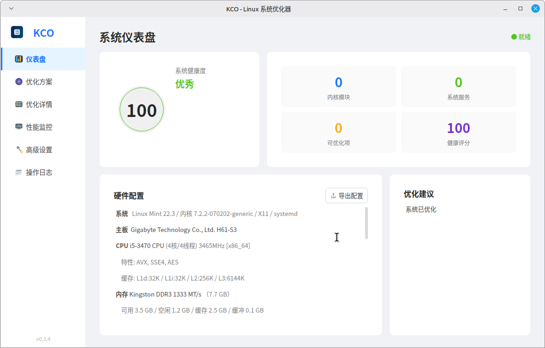Click the 性能监控 monitor icon
Viewport: 545px width, 348px height.
[19, 127]
